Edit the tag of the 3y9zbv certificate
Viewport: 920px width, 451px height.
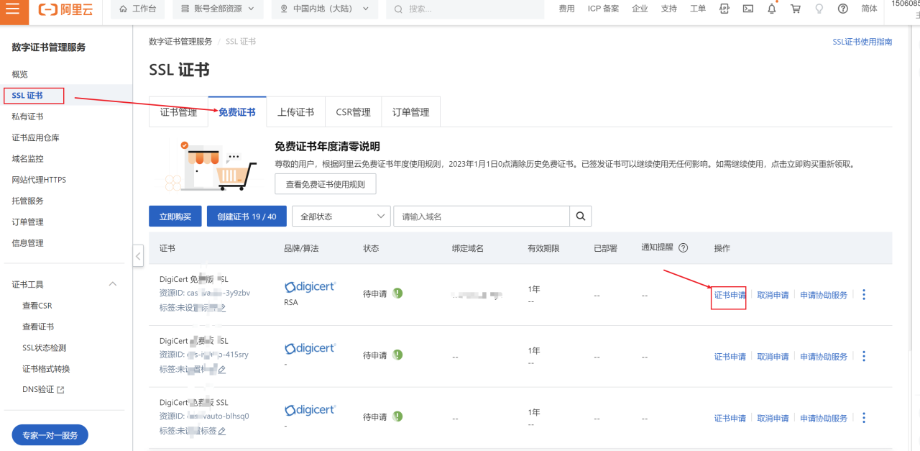tap(222, 308)
